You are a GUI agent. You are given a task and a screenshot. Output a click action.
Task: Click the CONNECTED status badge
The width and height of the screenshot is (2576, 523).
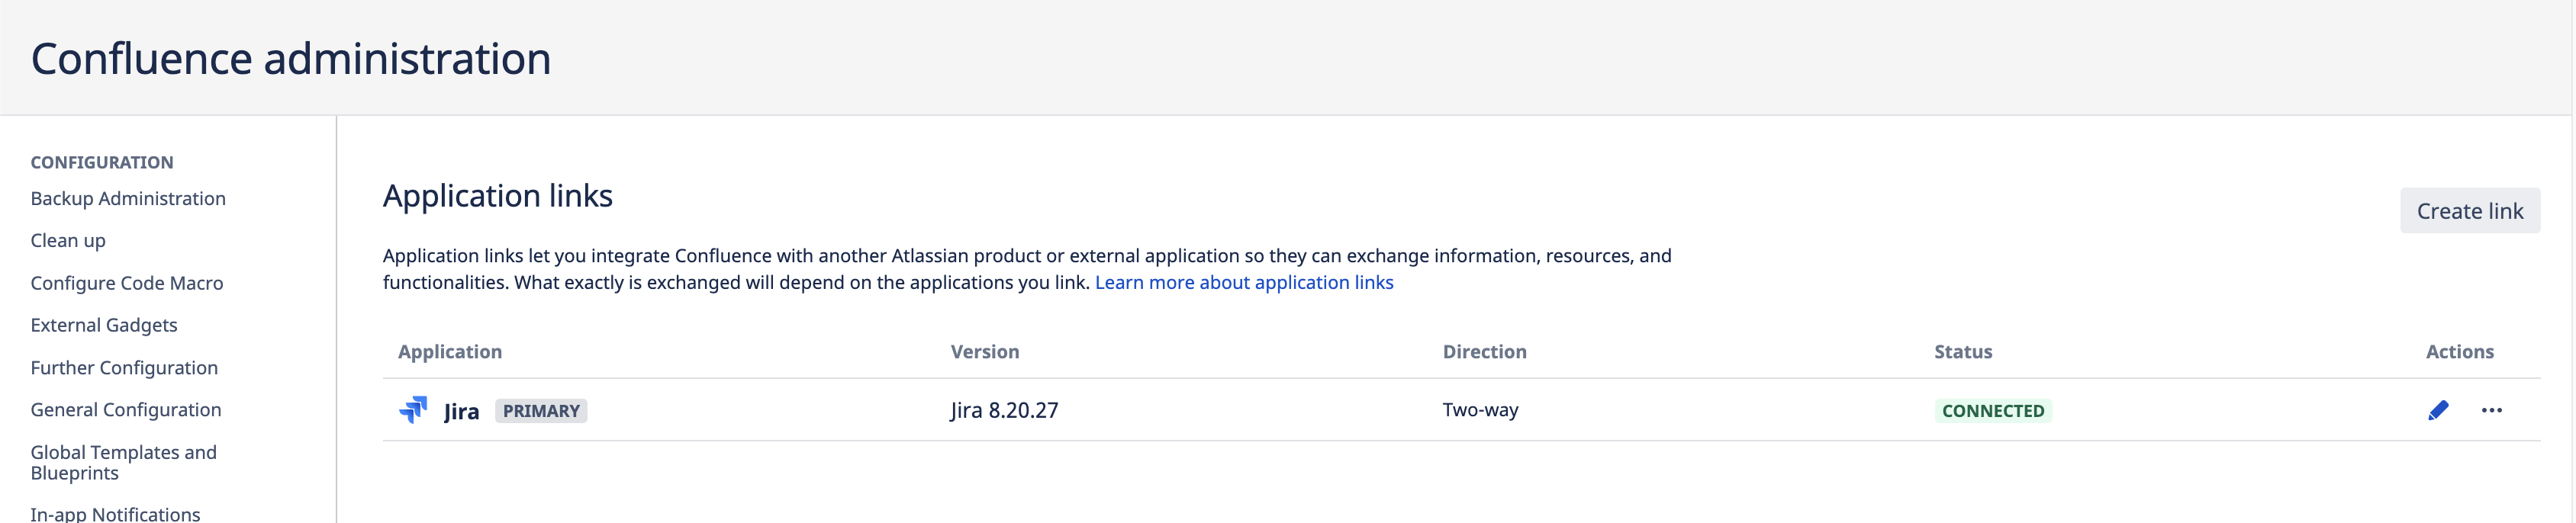pyautogui.click(x=1992, y=411)
